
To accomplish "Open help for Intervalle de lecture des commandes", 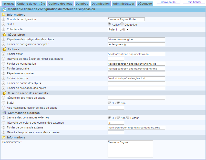I will [3, 123].
